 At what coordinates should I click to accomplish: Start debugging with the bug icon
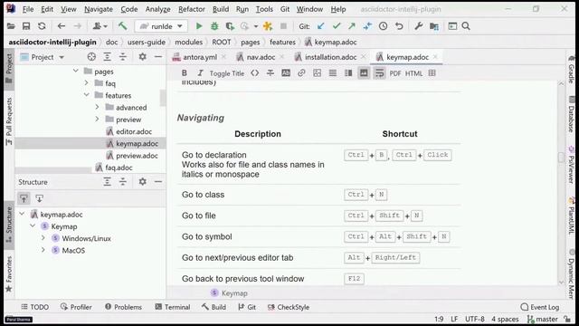(214, 26)
